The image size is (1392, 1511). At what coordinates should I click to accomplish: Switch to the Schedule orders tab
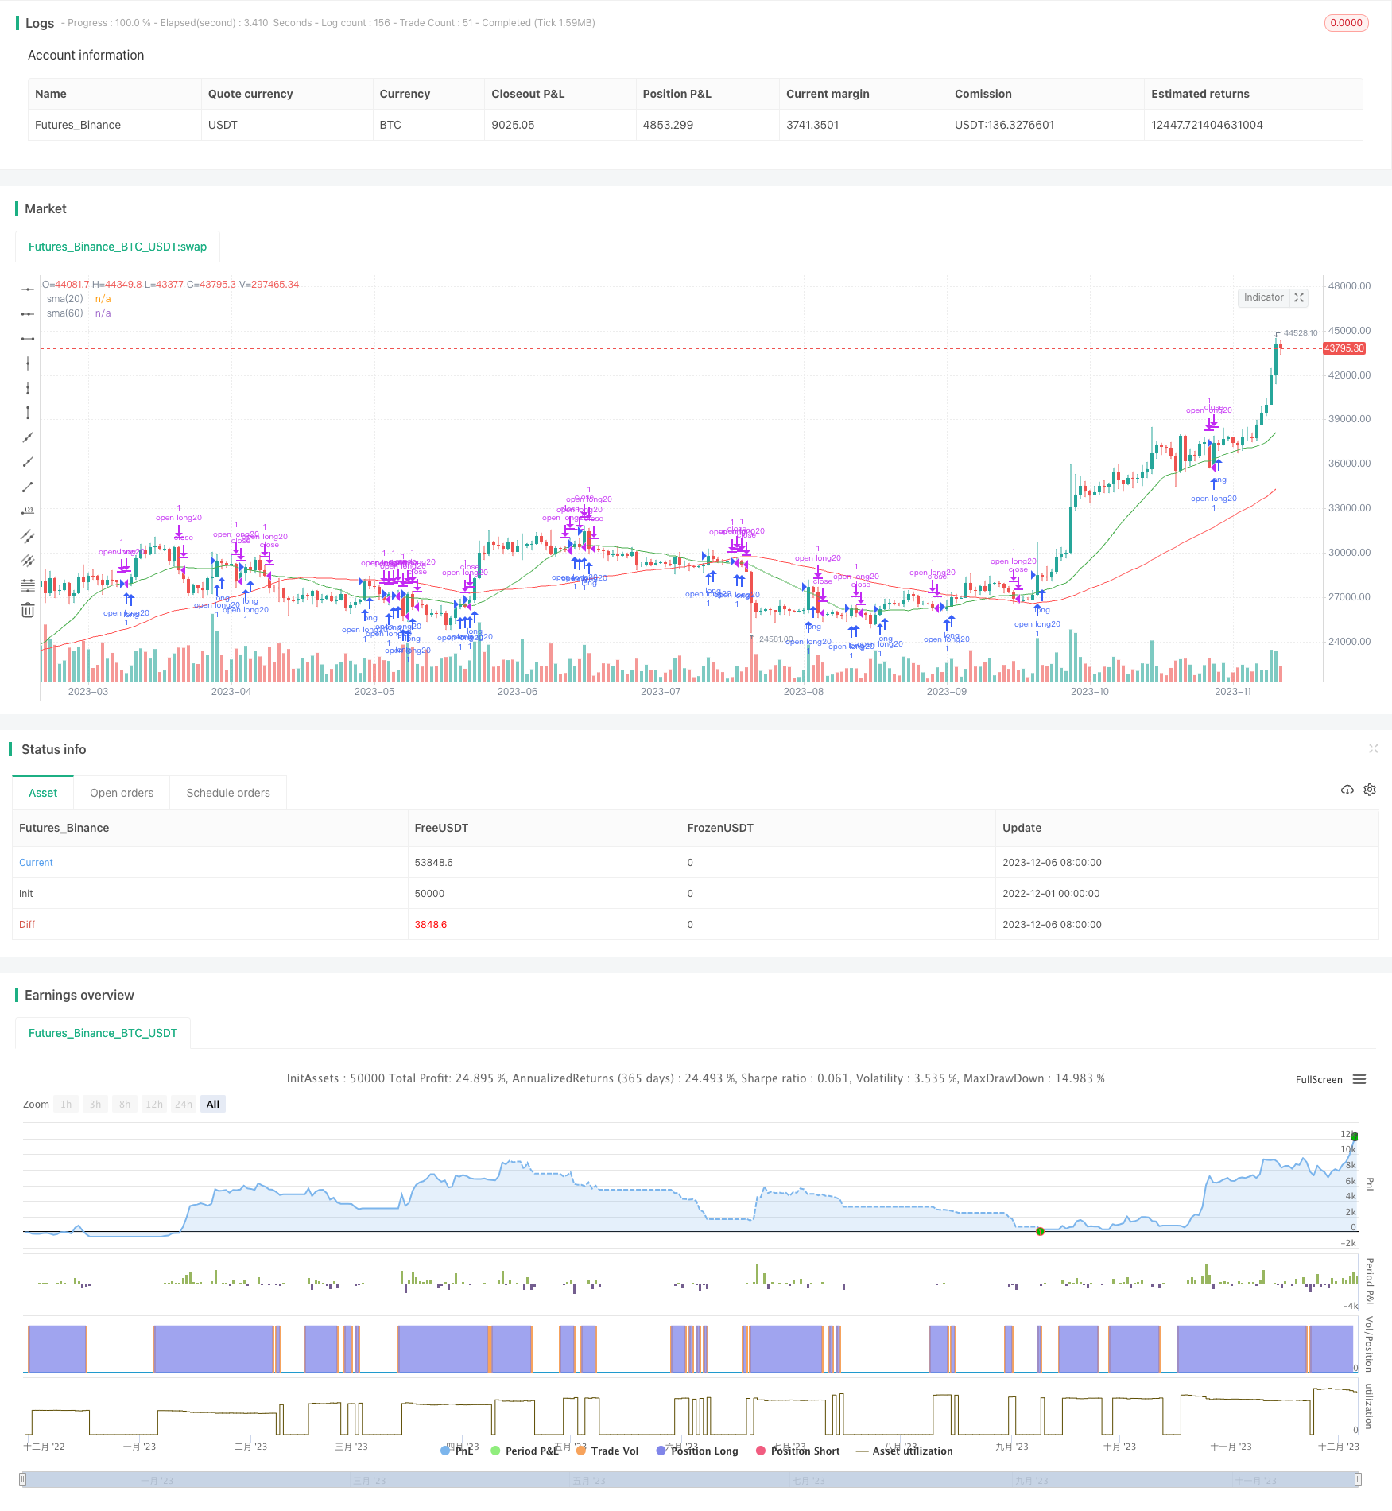pos(228,793)
